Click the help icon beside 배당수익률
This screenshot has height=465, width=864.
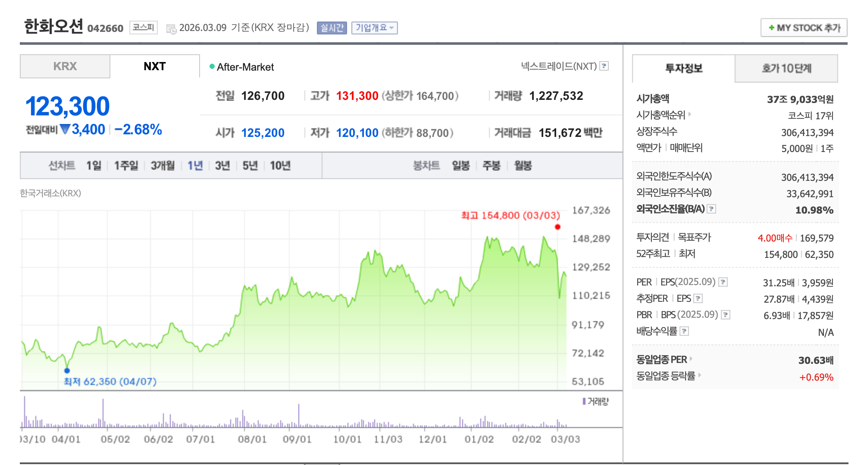[x=684, y=331]
